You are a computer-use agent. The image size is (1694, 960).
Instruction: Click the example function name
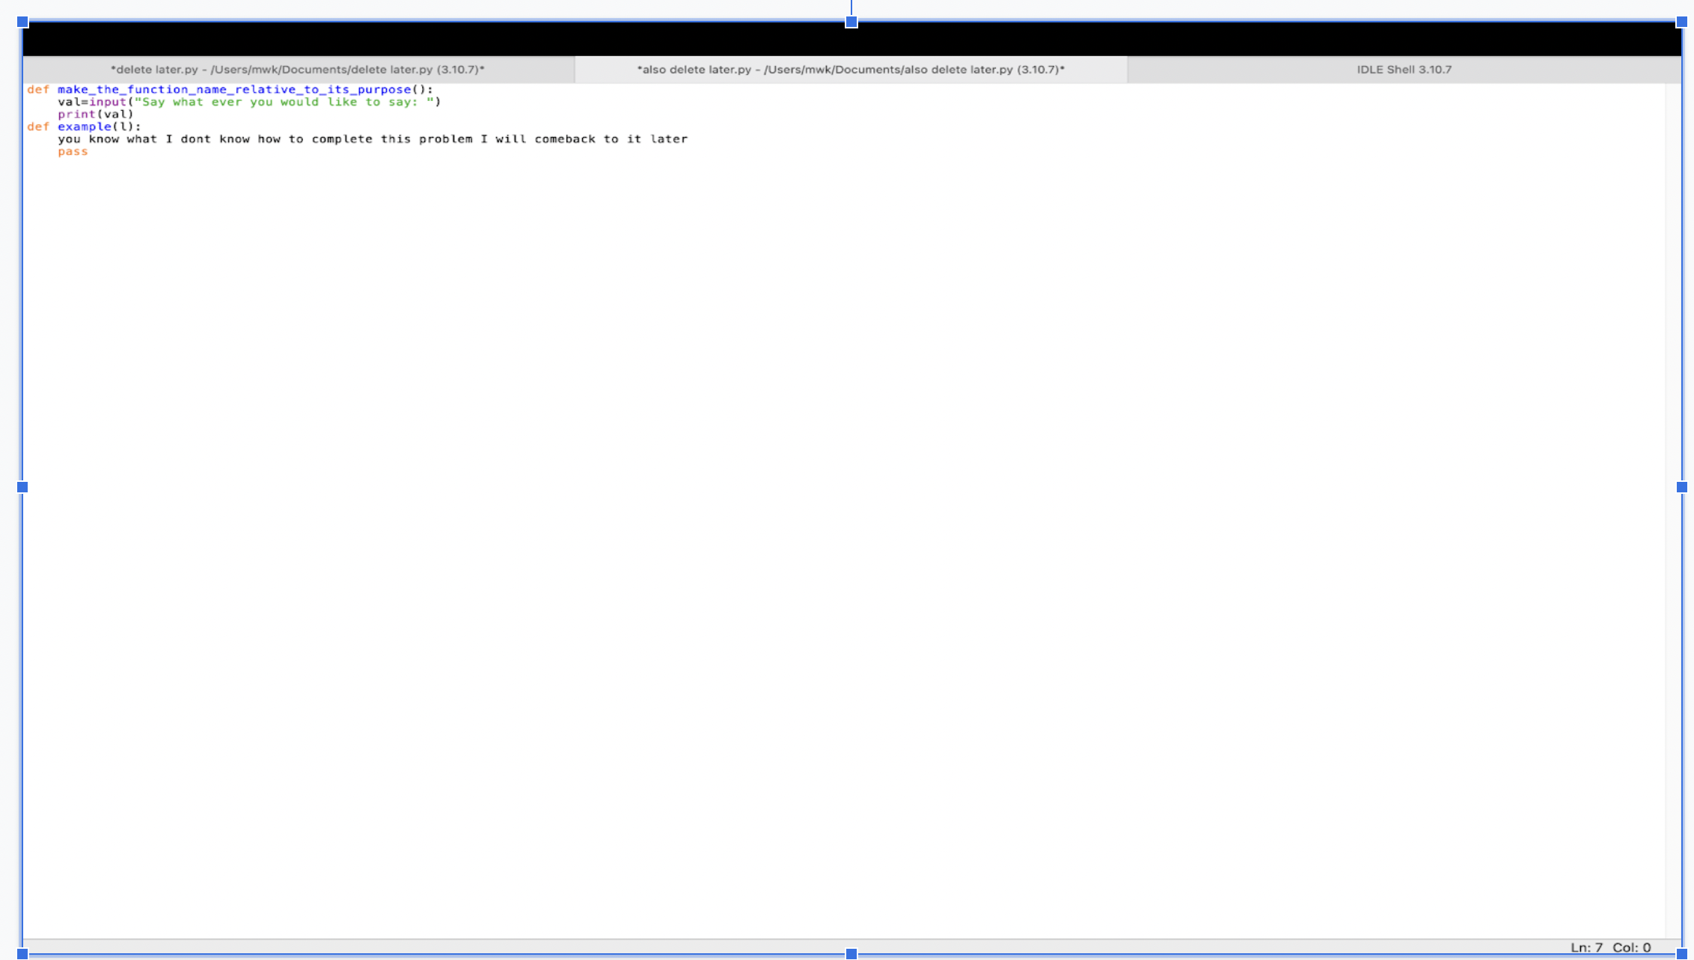coord(85,126)
